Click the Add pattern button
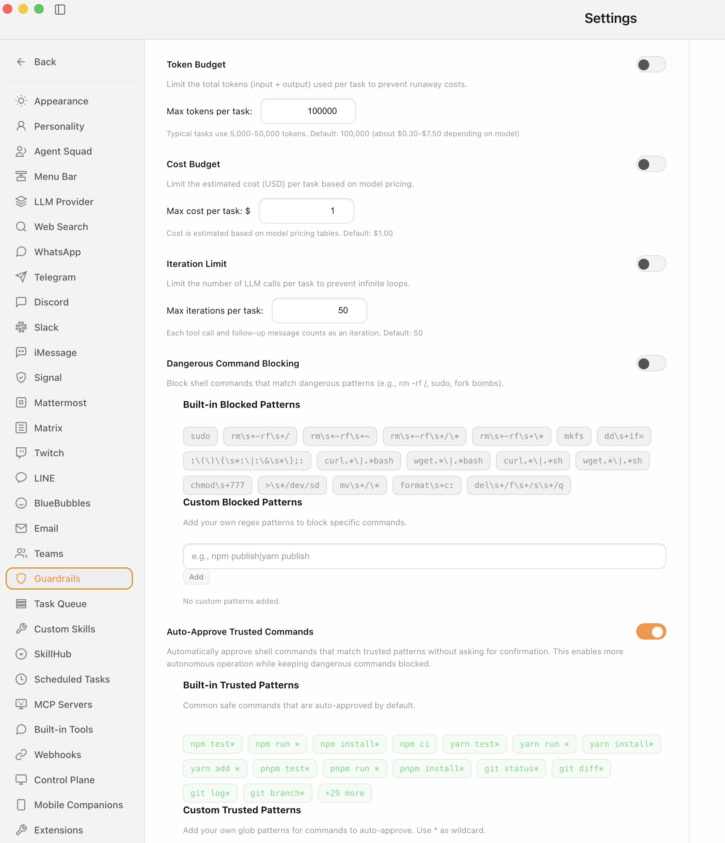 click(196, 576)
